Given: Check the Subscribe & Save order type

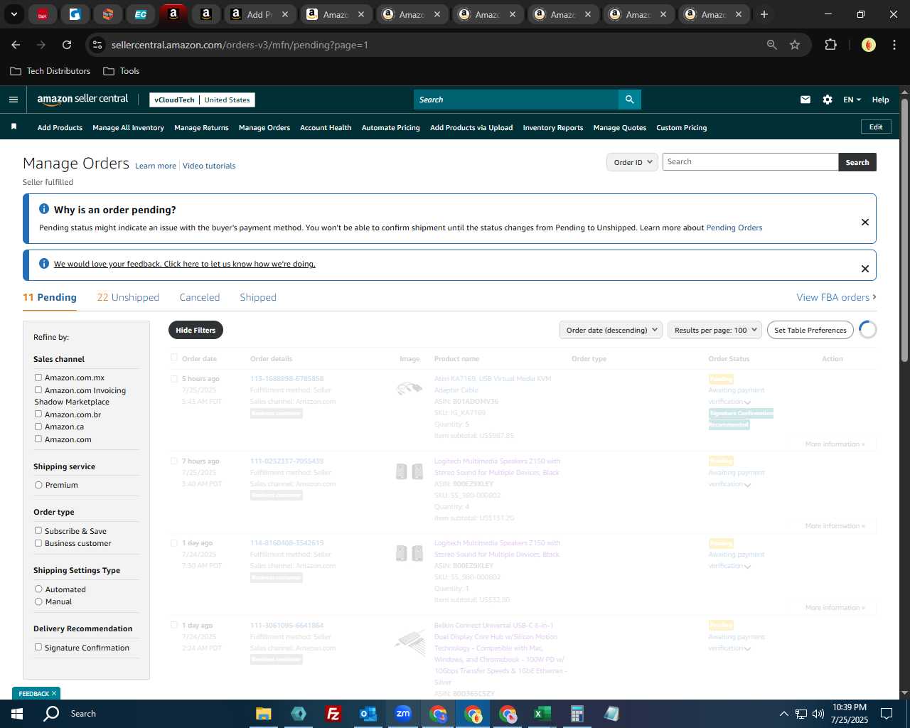Looking at the screenshot, I should point(38,530).
